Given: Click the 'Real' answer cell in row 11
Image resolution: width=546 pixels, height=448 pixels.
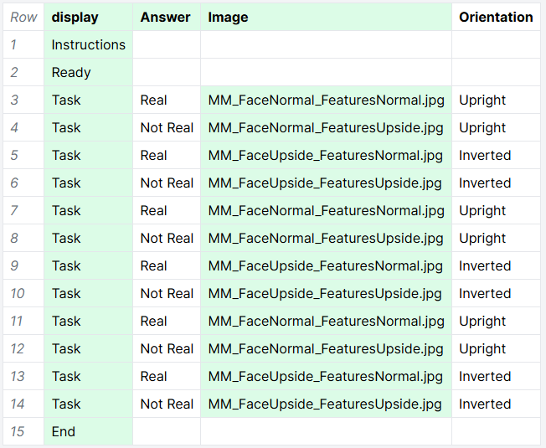Looking at the screenshot, I should [x=167, y=321].
